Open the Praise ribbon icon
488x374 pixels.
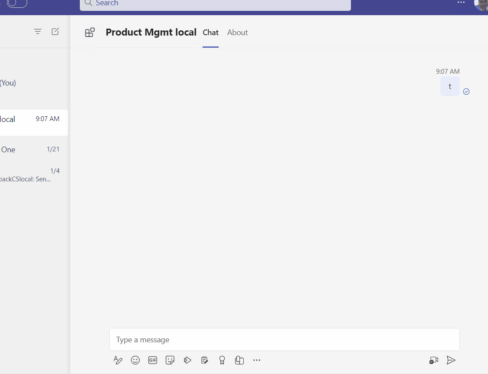(x=222, y=360)
